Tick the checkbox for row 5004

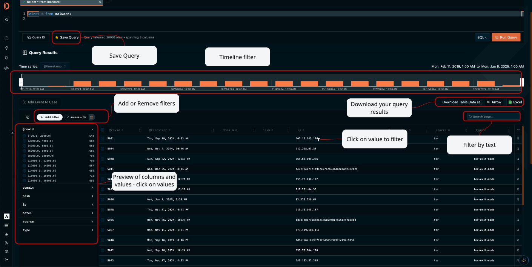coord(103,149)
